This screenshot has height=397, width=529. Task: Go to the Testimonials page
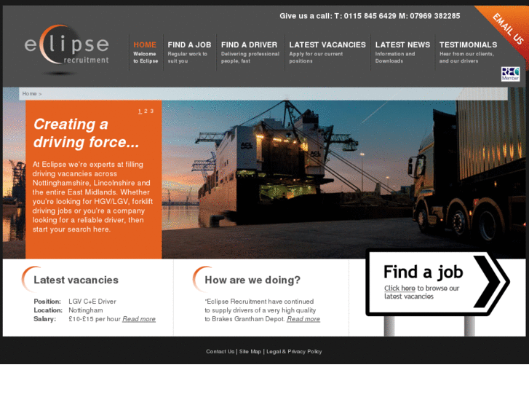[468, 52]
